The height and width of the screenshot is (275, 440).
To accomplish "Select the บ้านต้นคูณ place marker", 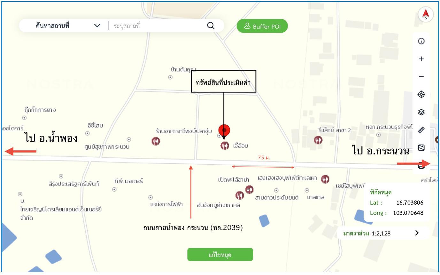I will click(170, 77).
